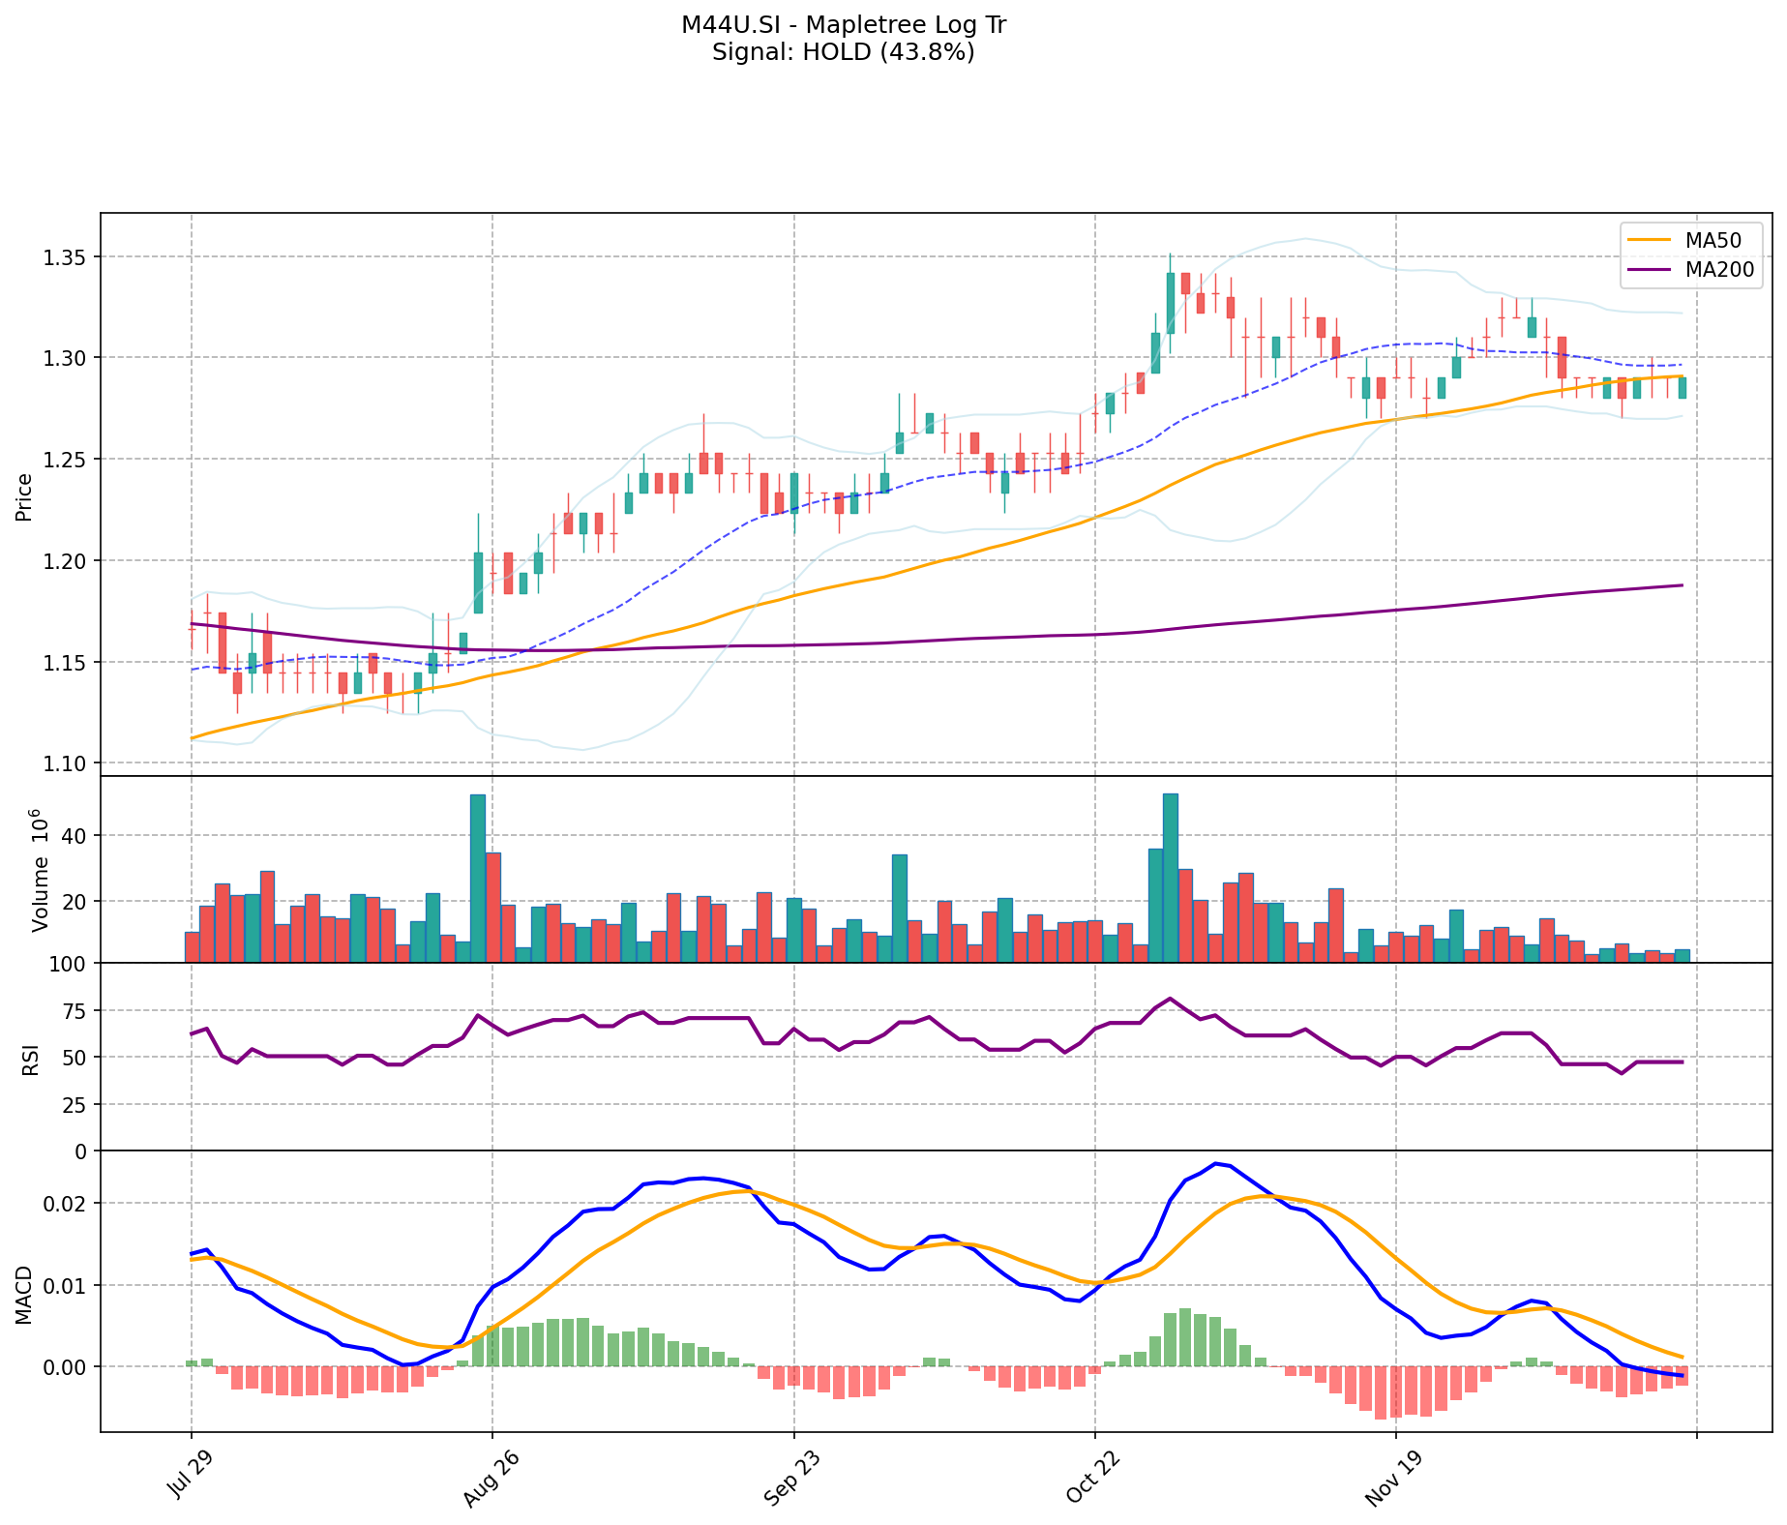Select the Jul 29 date label
The height and width of the screenshot is (1525, 1787).
[x=189, y=1477]
